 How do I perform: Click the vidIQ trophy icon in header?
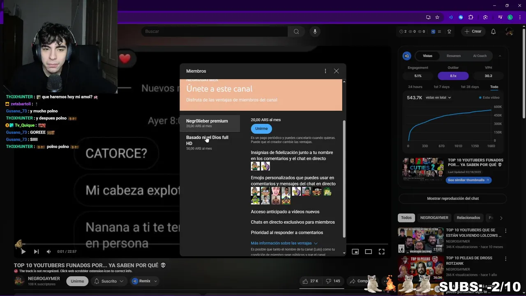coord(449,31)
